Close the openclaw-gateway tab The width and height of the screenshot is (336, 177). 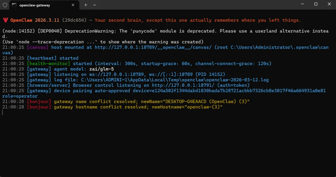73,5
